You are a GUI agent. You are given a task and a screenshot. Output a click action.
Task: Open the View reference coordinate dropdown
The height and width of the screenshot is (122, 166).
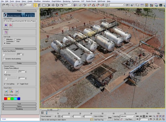tap(68, 5)
